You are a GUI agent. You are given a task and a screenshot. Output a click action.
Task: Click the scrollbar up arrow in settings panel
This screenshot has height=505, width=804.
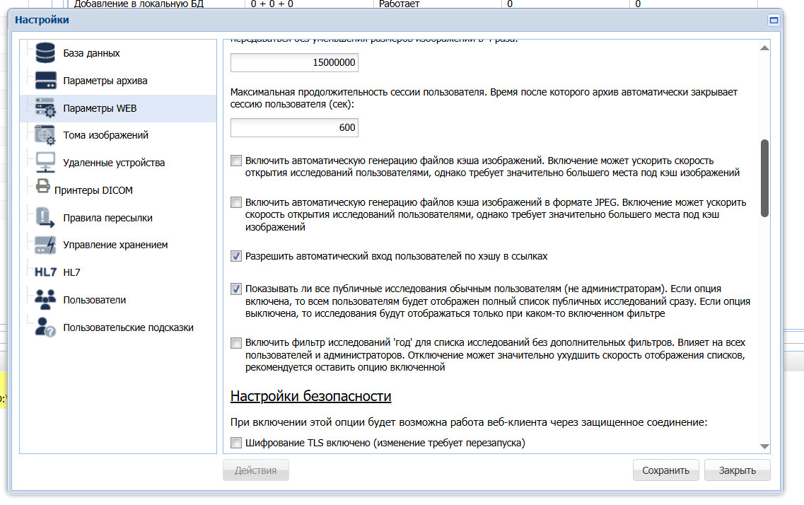pos(764,47)
